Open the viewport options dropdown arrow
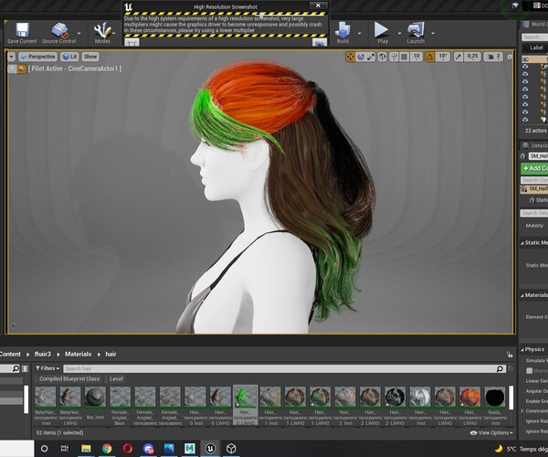 coord(12,57)
